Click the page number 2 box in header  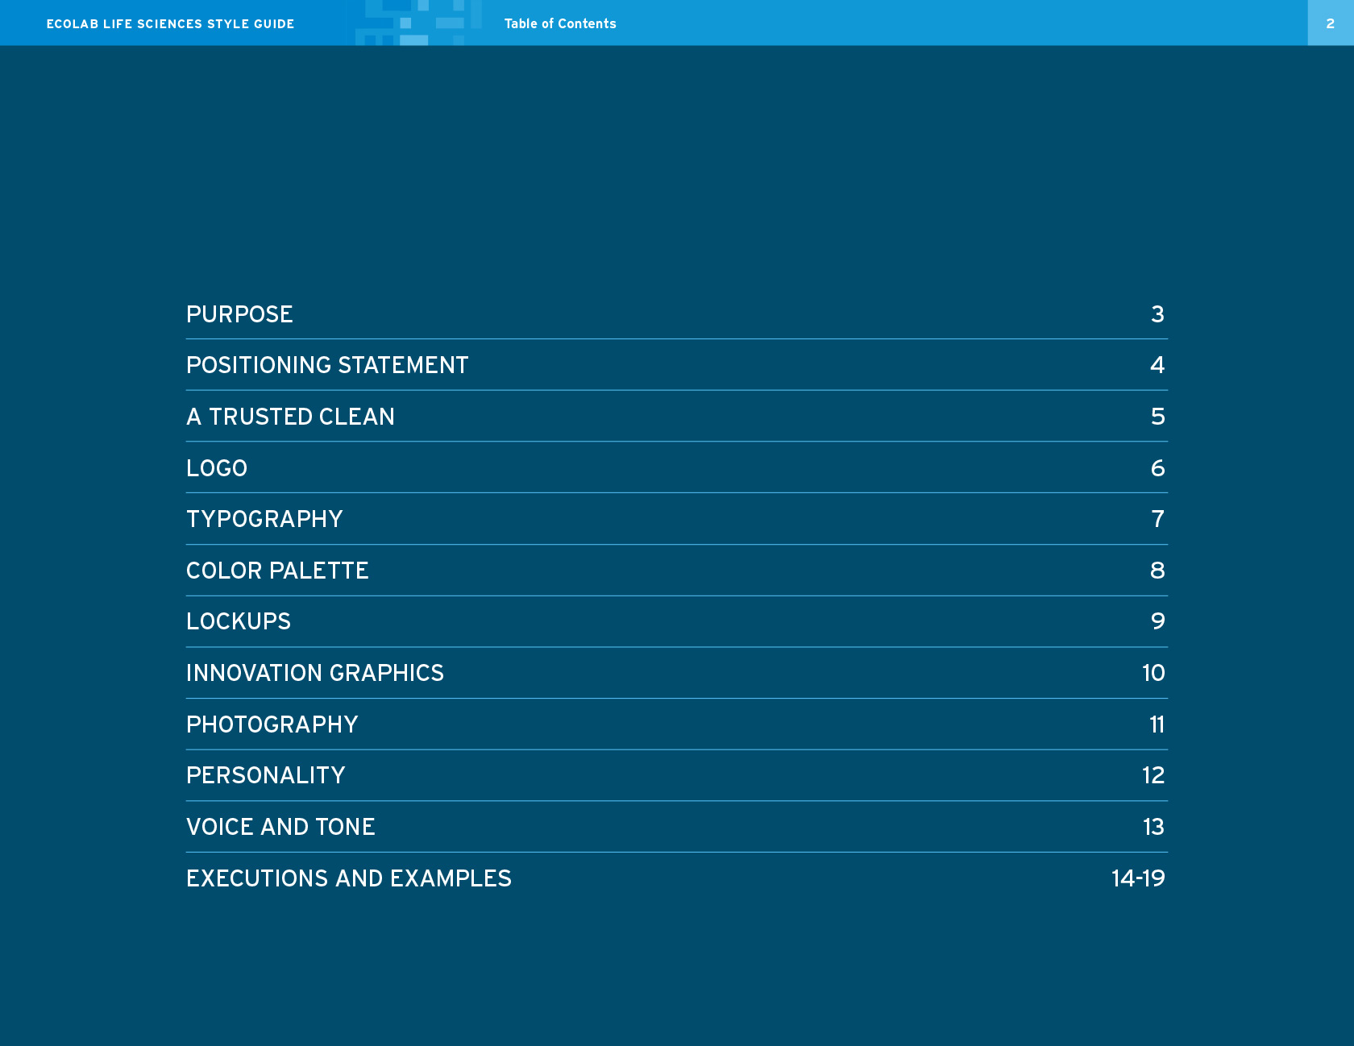tap(1331, 23)
